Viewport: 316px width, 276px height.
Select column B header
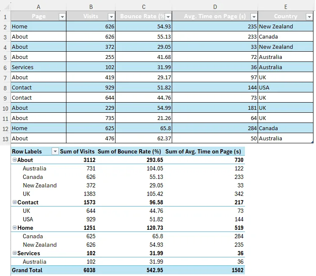click(x=91, y=7)
